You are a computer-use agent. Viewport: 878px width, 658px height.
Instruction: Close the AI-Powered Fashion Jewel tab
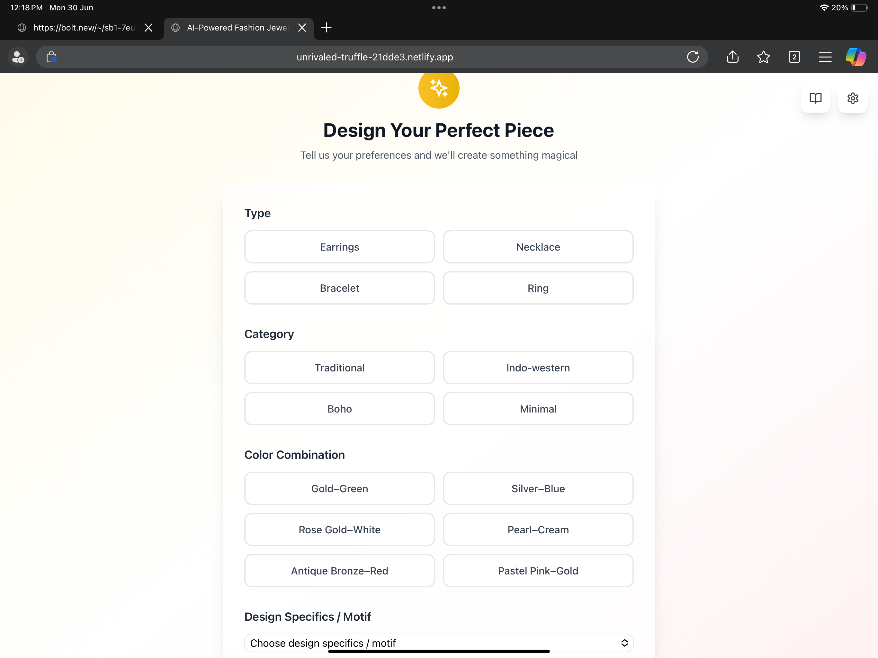(x=302, y=27)
